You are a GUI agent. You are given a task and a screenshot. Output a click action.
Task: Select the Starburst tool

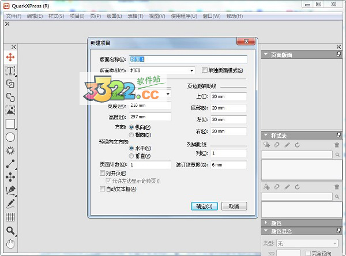point(10,150)
